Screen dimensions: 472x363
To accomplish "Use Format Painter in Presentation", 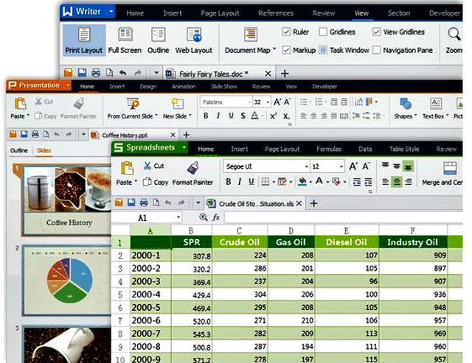I will 79,108.
